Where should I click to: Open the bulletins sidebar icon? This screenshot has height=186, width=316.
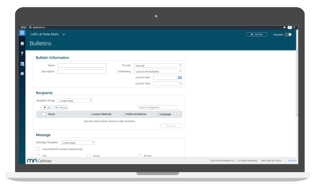pos(22,64)
